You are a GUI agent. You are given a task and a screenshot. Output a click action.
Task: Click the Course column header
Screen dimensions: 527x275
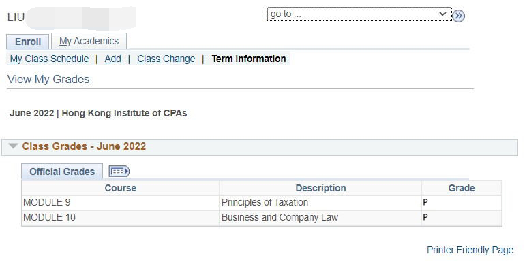120,188
